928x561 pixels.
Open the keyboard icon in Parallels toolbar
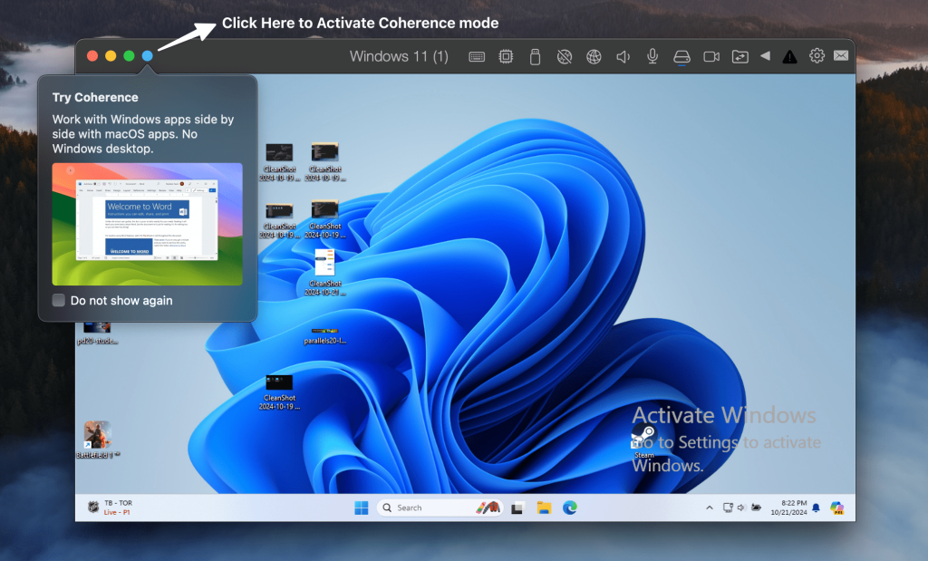pyautogui.click(x=477, y=57)
